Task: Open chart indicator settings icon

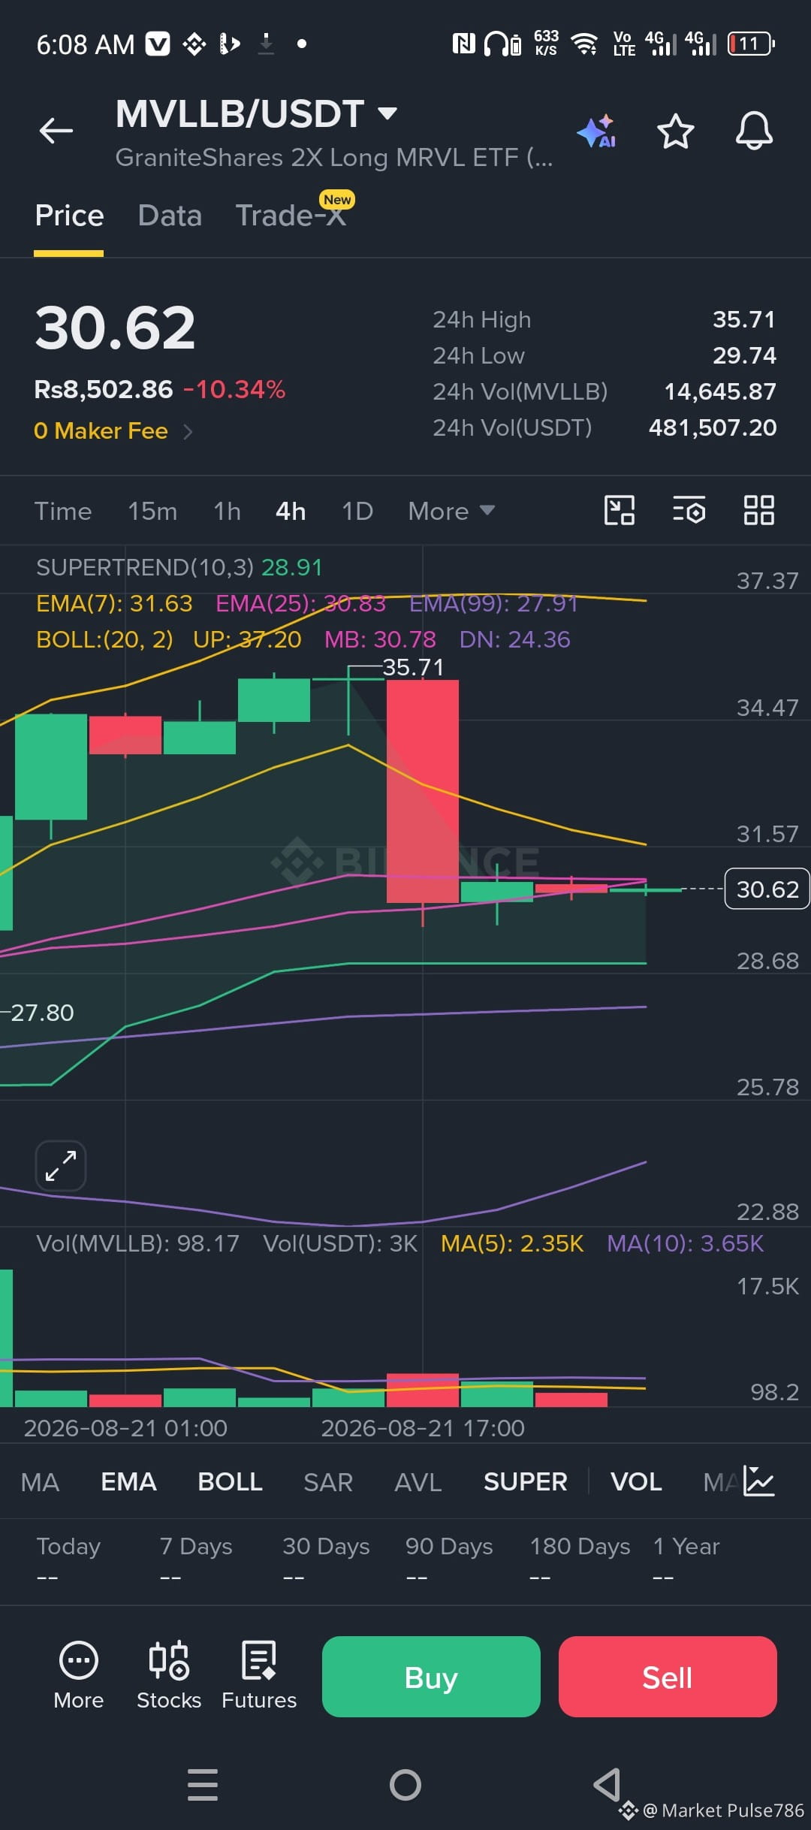Action: [x=689, y=511]
